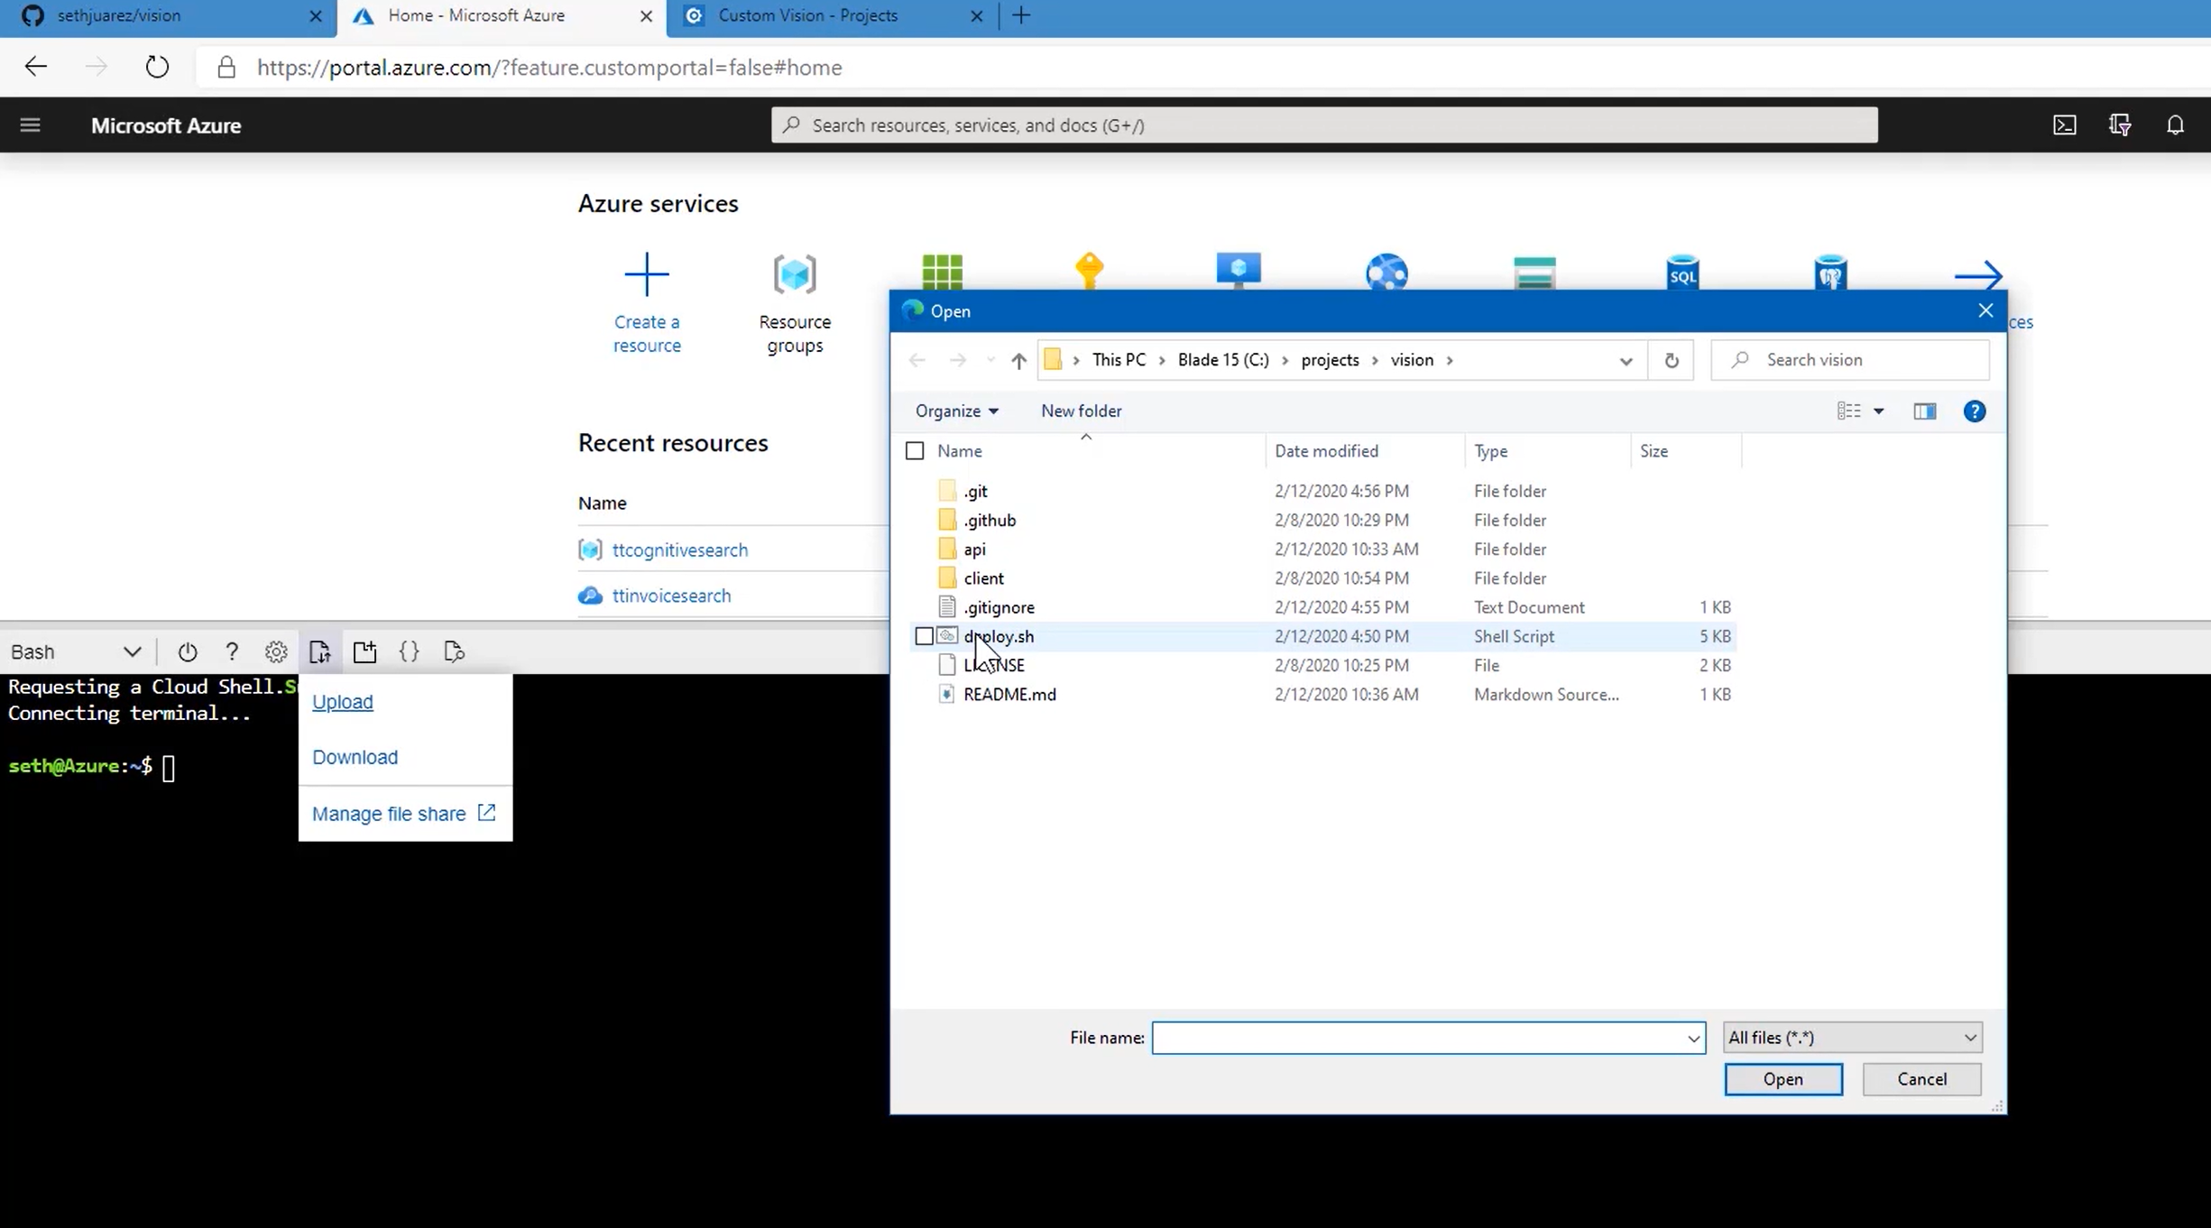The image size is (2211, 1228).
Task: Open the Azure notifications bell
Action: pyautogui.click(x=2175, y=125)
